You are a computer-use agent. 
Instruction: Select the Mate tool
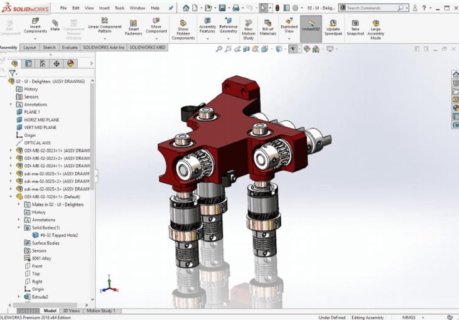point(55,26)
